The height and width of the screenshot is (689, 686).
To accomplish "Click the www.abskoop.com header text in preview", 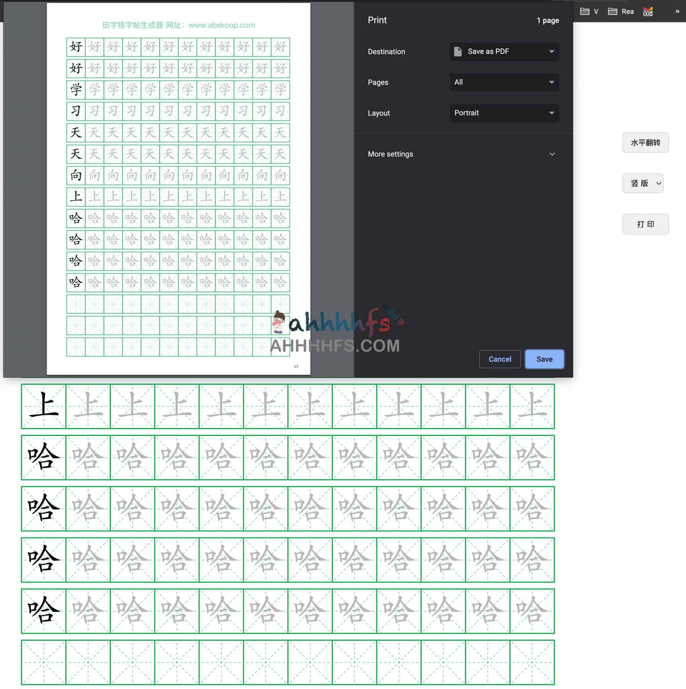I will click(221, 25).
